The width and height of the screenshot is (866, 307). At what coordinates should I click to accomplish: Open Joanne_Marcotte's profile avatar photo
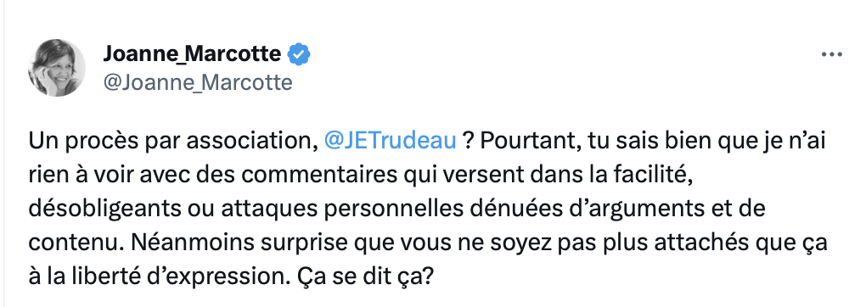[57, 67]
